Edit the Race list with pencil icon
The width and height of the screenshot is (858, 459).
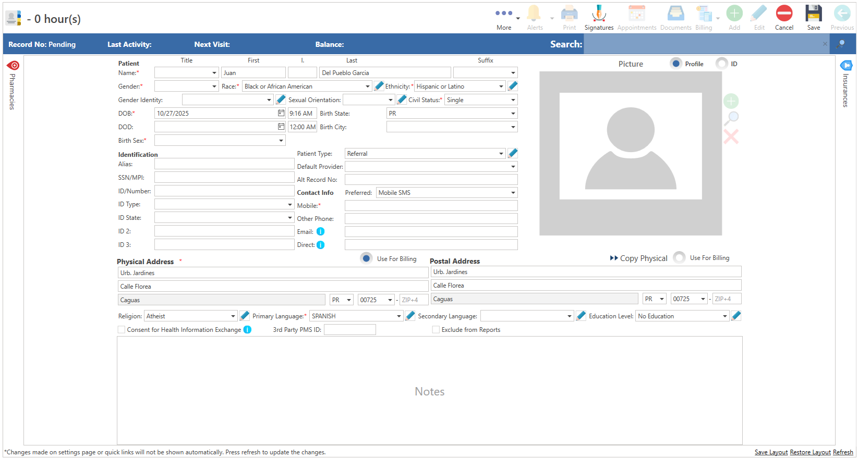379,86
